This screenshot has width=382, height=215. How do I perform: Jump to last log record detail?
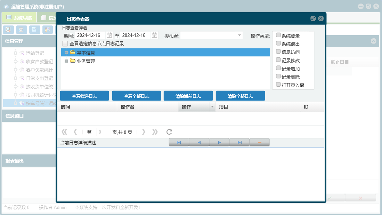239,142
